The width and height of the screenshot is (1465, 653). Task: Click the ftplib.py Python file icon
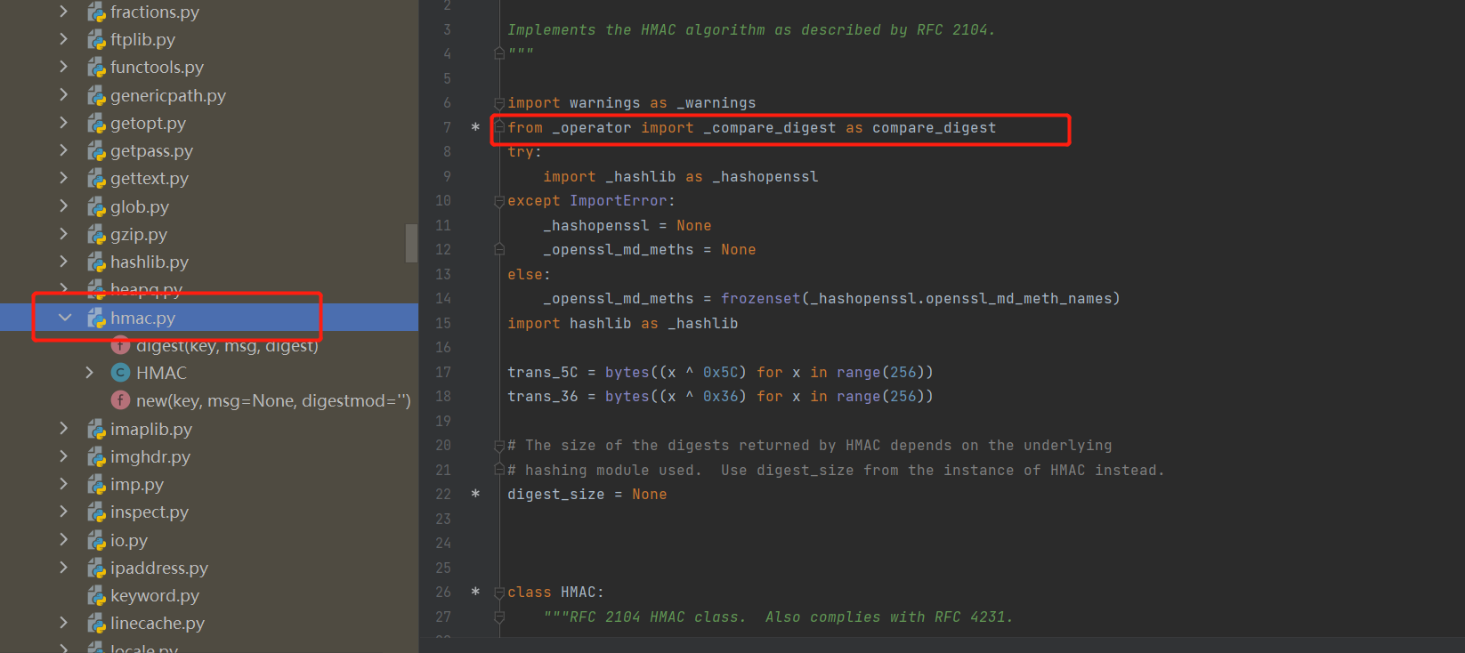click(x=96, y=40)
